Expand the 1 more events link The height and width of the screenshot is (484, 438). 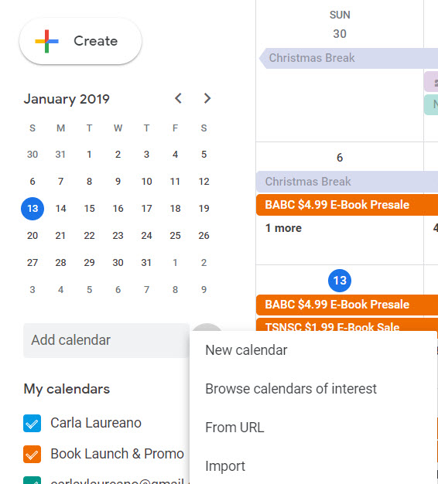click(x=283, y=228)
